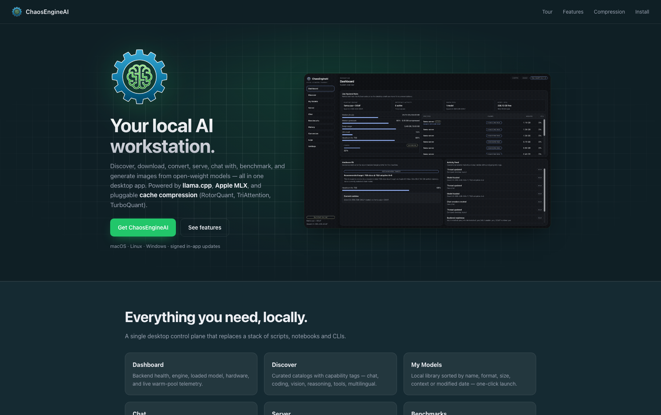Select Benchmarks in the app sidebar

point(319,121)
